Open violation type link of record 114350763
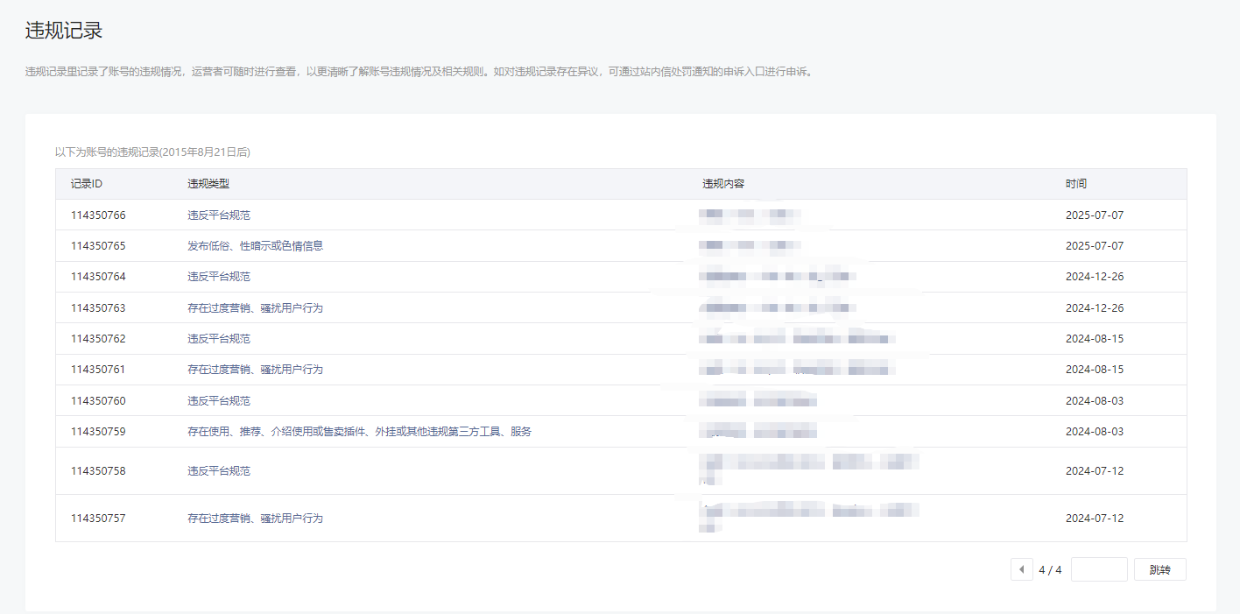 coord(255,308)
